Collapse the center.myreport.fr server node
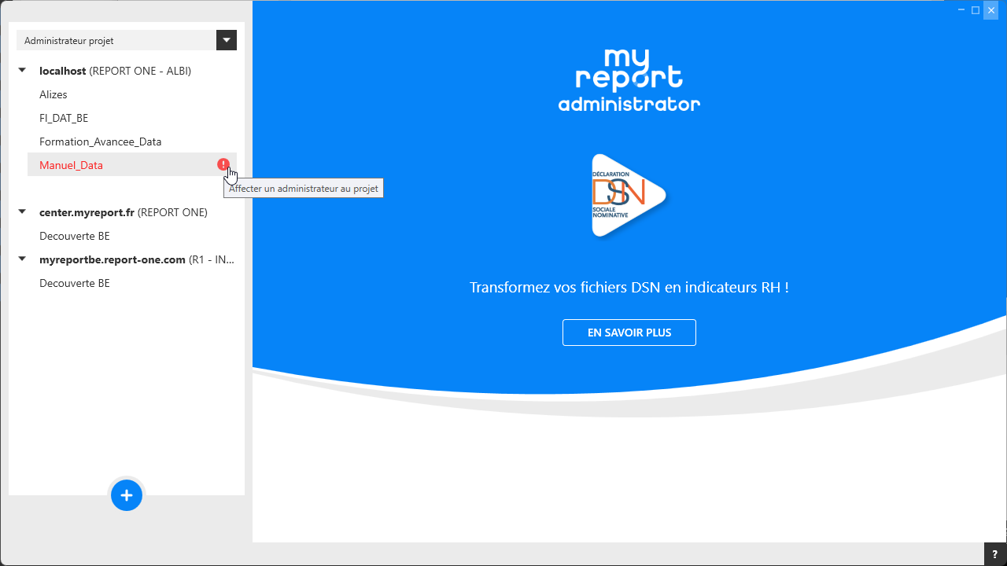The image size is (1007, 566). 23,212
